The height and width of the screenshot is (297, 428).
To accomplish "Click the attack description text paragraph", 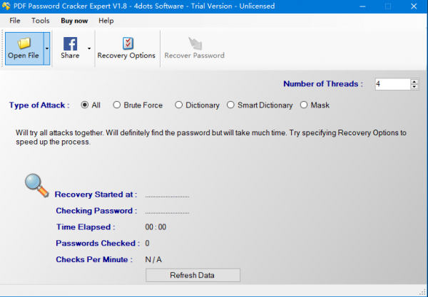I will (x=211, y=137).
